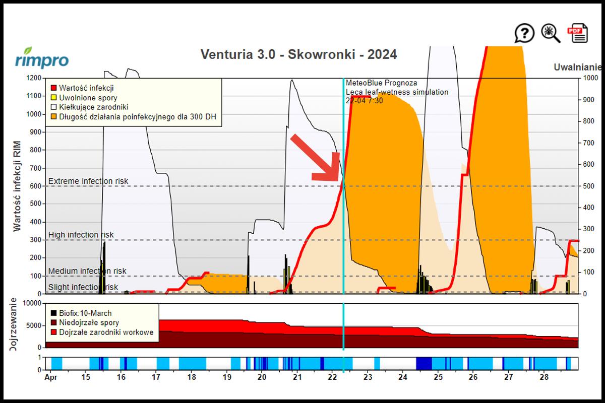The image size is (605, 403).
Task: Toggle the Kiełkujące zarodniki legend entry
Action: 93,107
